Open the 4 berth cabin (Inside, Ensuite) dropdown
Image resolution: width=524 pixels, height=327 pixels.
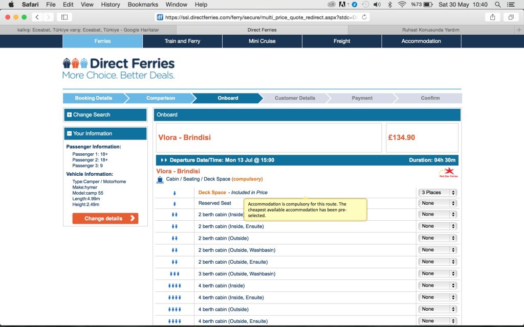click(438, 297)
